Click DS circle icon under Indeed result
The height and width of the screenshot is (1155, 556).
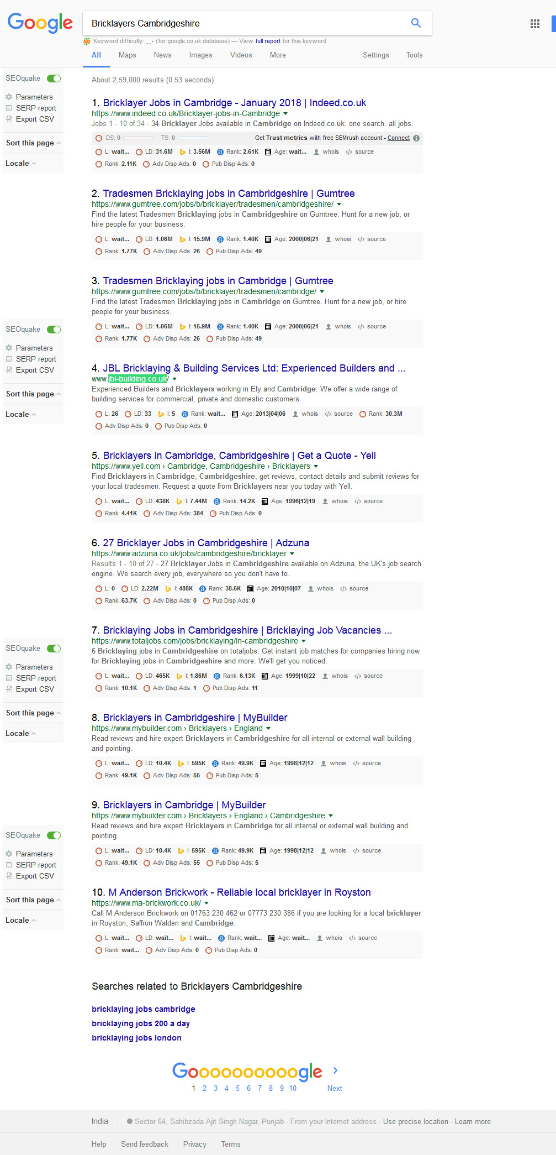tap(99, 138)
